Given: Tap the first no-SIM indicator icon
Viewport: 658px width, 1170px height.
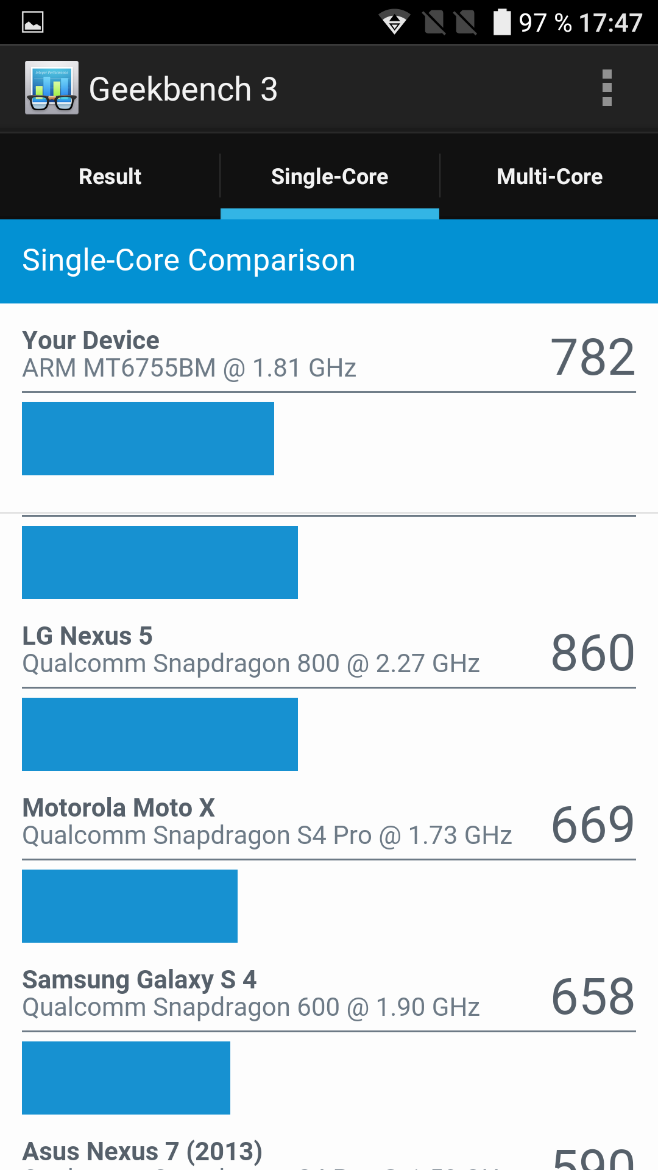Looking at the screenshot, I should (x=434, y=23).
